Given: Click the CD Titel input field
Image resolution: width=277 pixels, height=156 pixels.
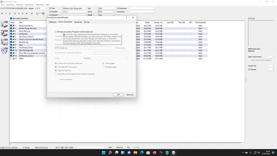Looking at the screenshot, I should click(74, 8).
